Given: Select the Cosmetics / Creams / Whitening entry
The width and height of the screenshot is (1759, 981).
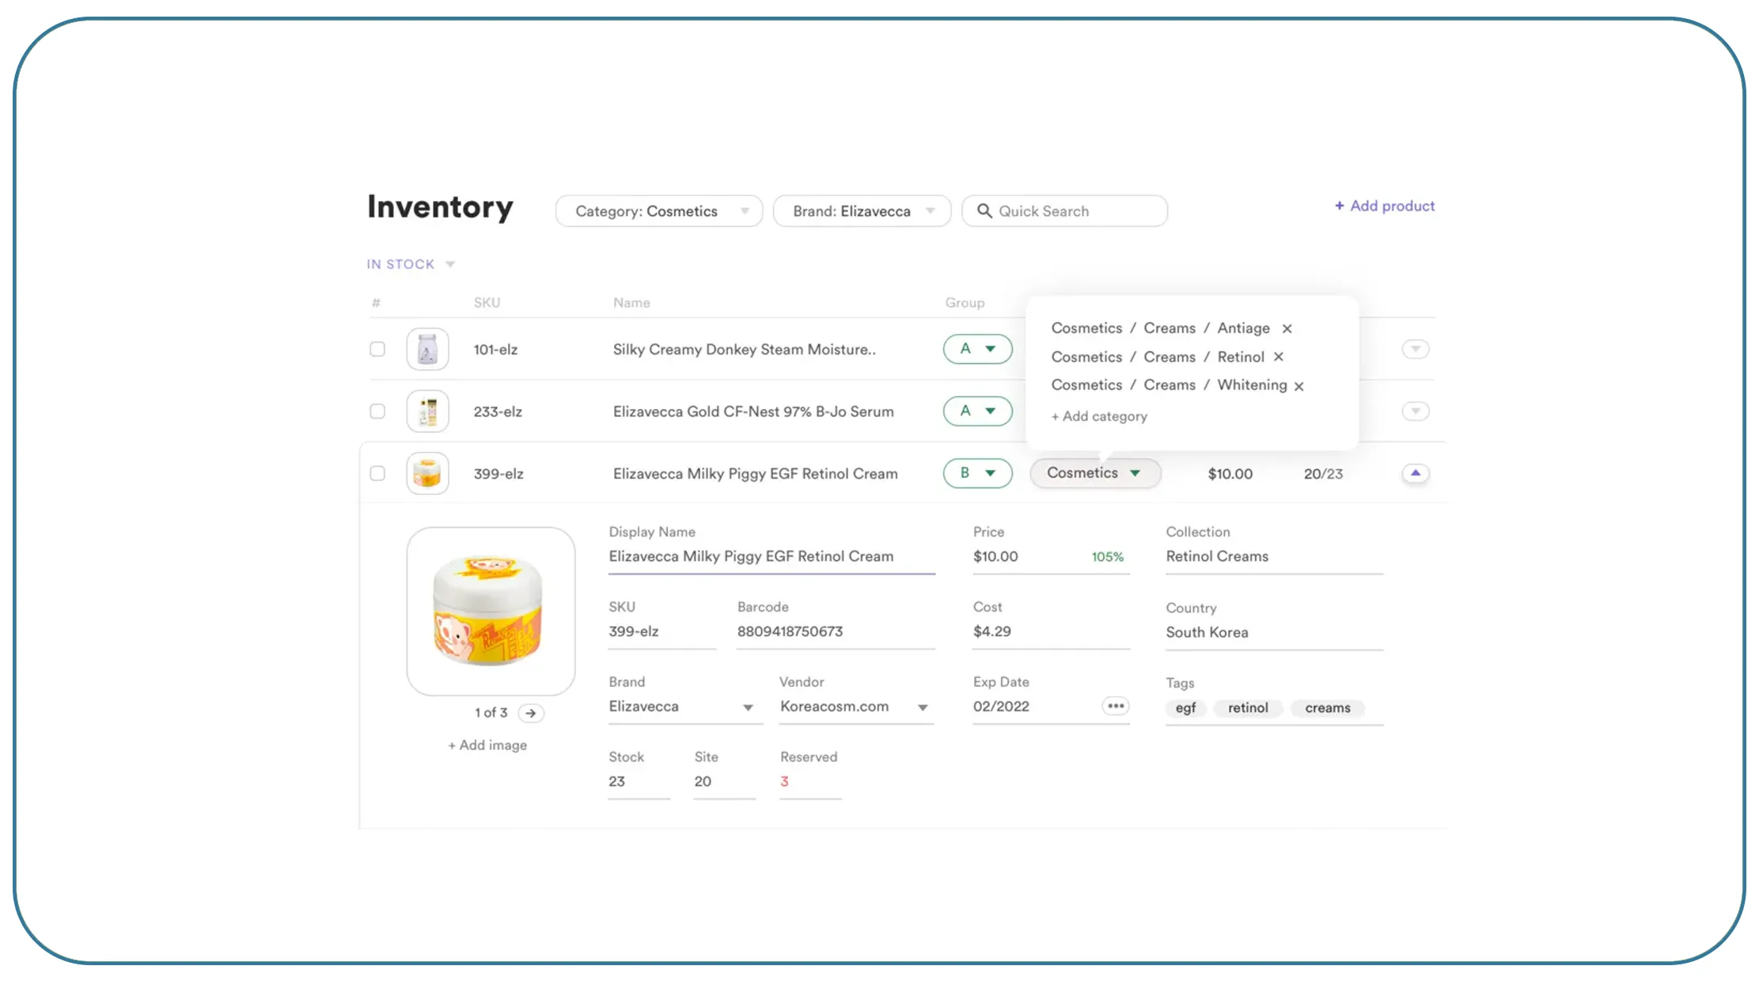Looking at the screenshot, I should 1169,385.
